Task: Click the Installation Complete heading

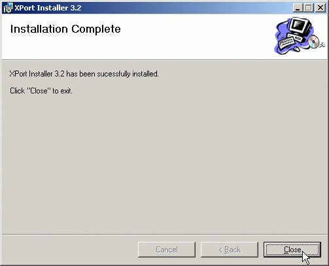Action: tap(65, 29)
